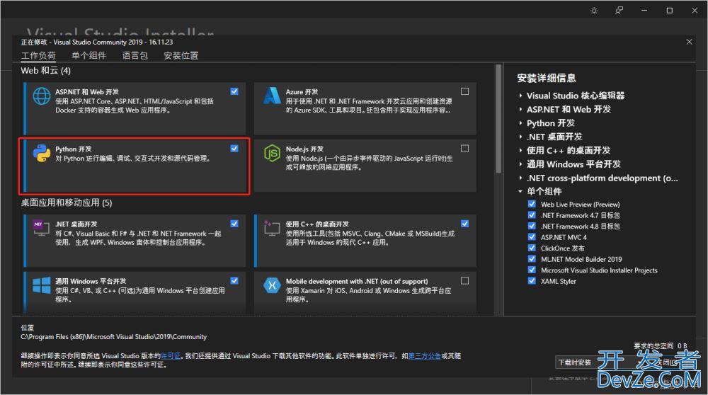This screenshot has height=395, width=708.
Task: Expand Desktop development with C++ details
Action: 520,150
